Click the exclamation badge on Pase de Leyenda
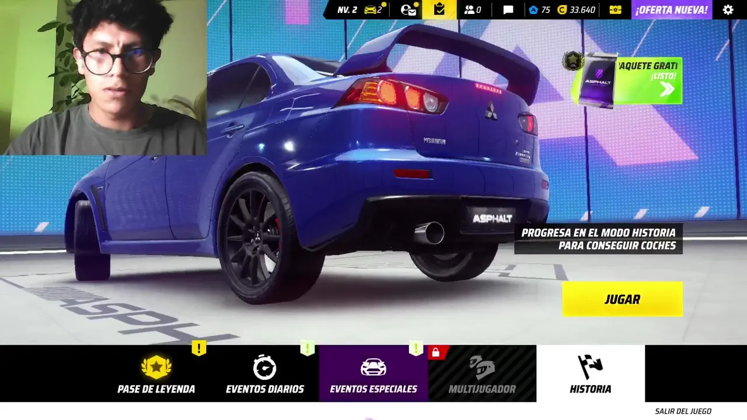The width and height of the screenshot is (747, 420). (x=199, y=349)
